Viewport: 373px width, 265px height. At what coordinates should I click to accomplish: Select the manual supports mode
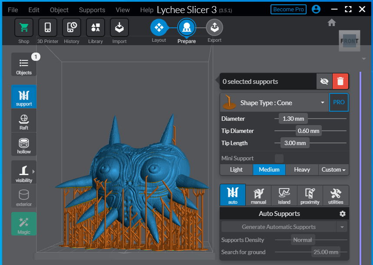click(x=258, y=195)
